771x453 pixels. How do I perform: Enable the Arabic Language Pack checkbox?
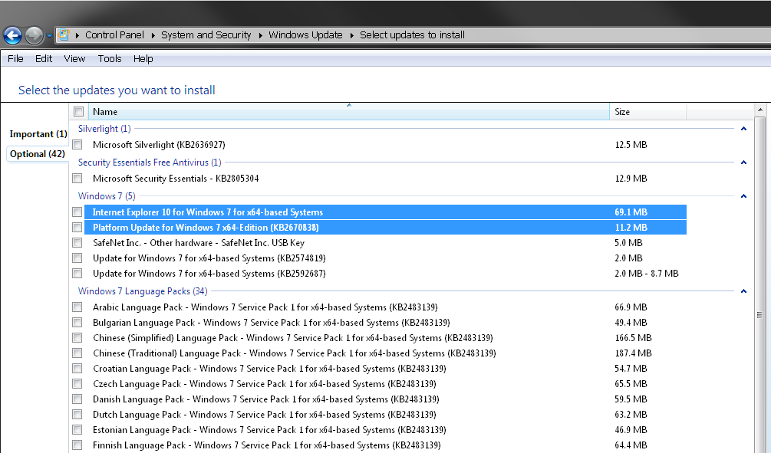(77, 307)
